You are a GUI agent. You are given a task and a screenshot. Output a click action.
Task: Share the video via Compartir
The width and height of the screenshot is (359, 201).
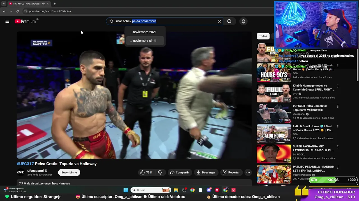click(x=179, y=173)
